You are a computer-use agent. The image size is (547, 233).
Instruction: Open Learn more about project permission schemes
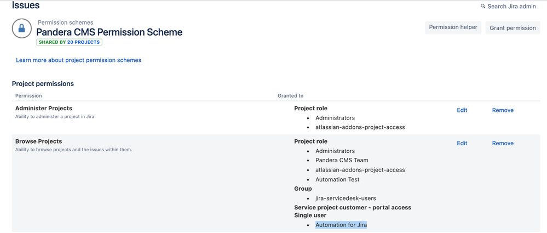[78, 60]
